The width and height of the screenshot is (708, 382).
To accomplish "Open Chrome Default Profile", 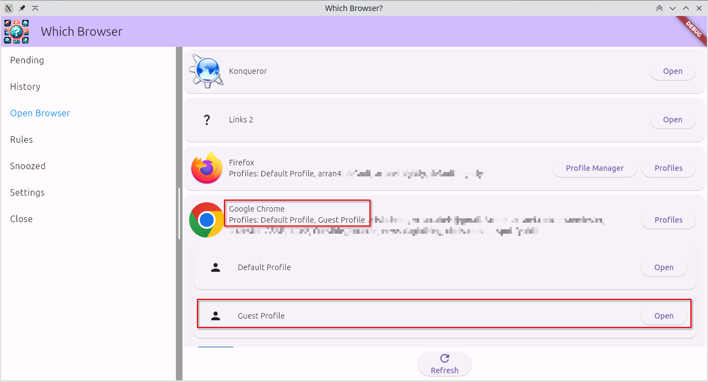I will tap(664, 267).
